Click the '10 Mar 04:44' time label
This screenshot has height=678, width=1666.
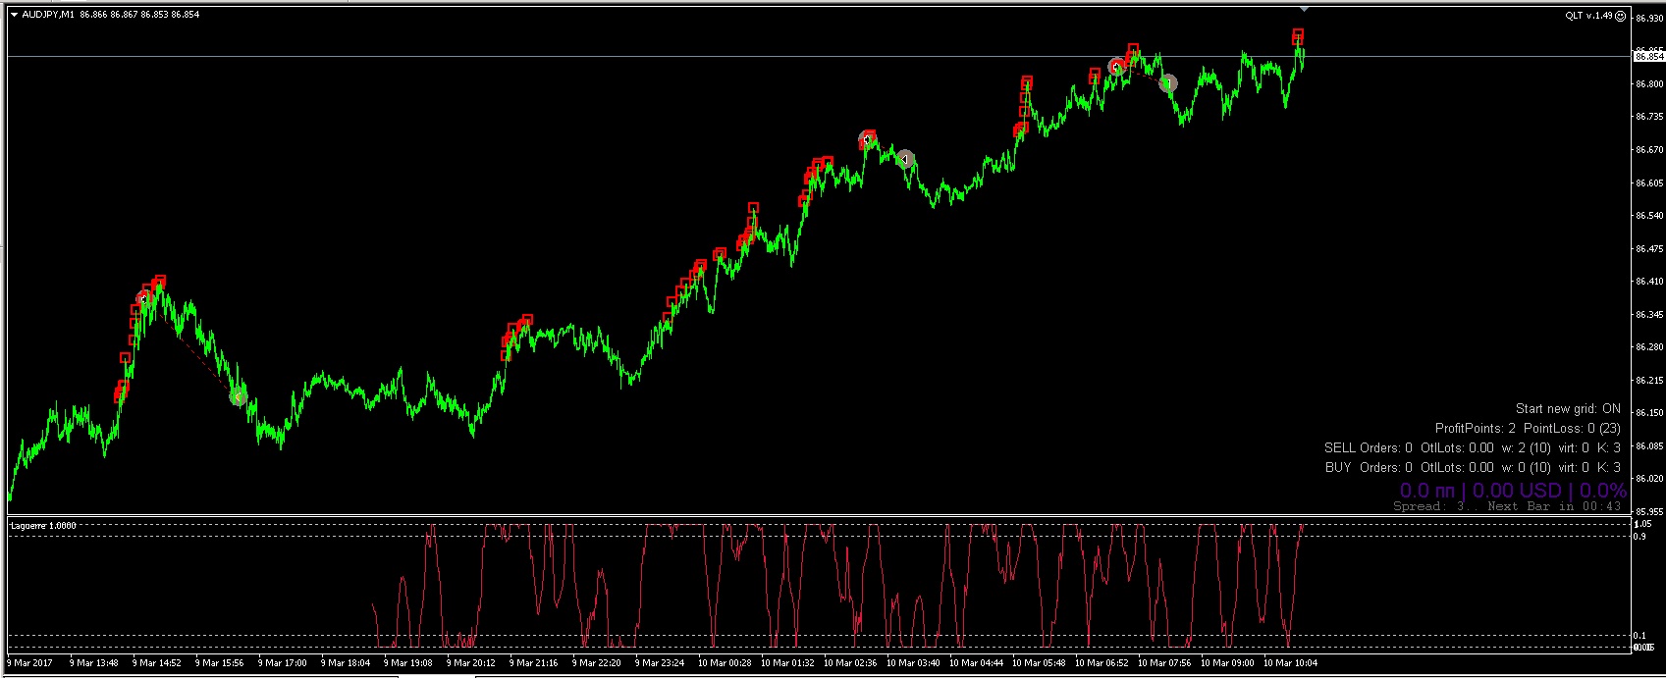tap(975, 663)
